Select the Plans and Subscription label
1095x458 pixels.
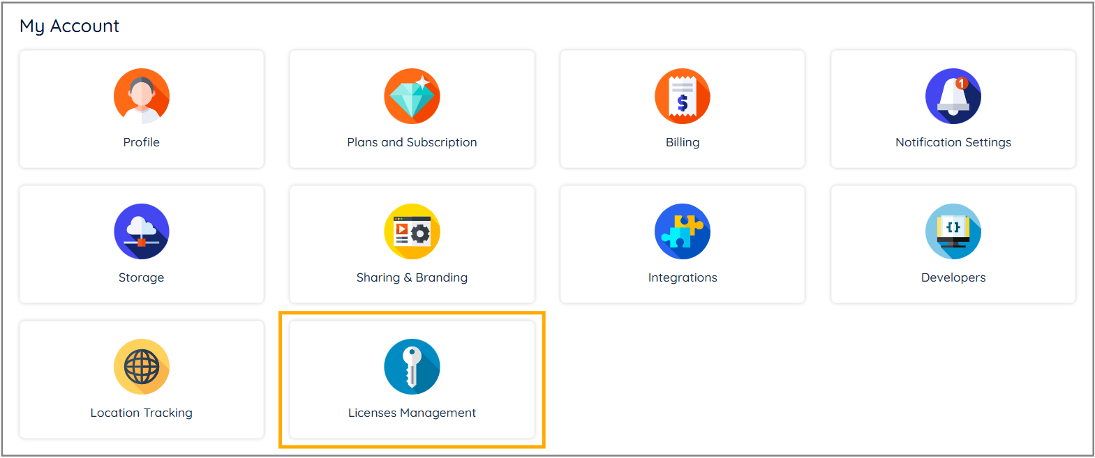pyautogui.click(x=412, y=142)
